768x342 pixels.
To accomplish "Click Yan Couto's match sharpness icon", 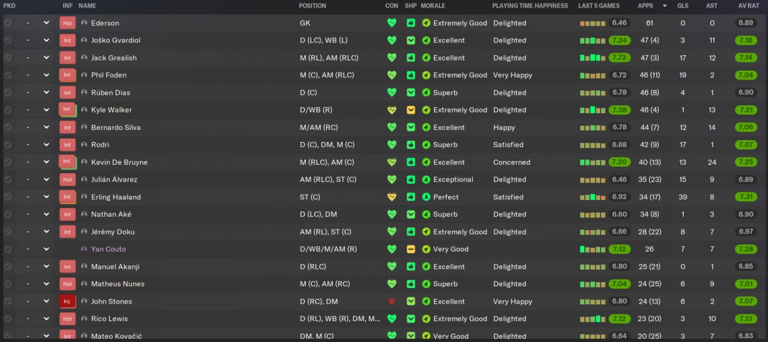I will (411, 249).
